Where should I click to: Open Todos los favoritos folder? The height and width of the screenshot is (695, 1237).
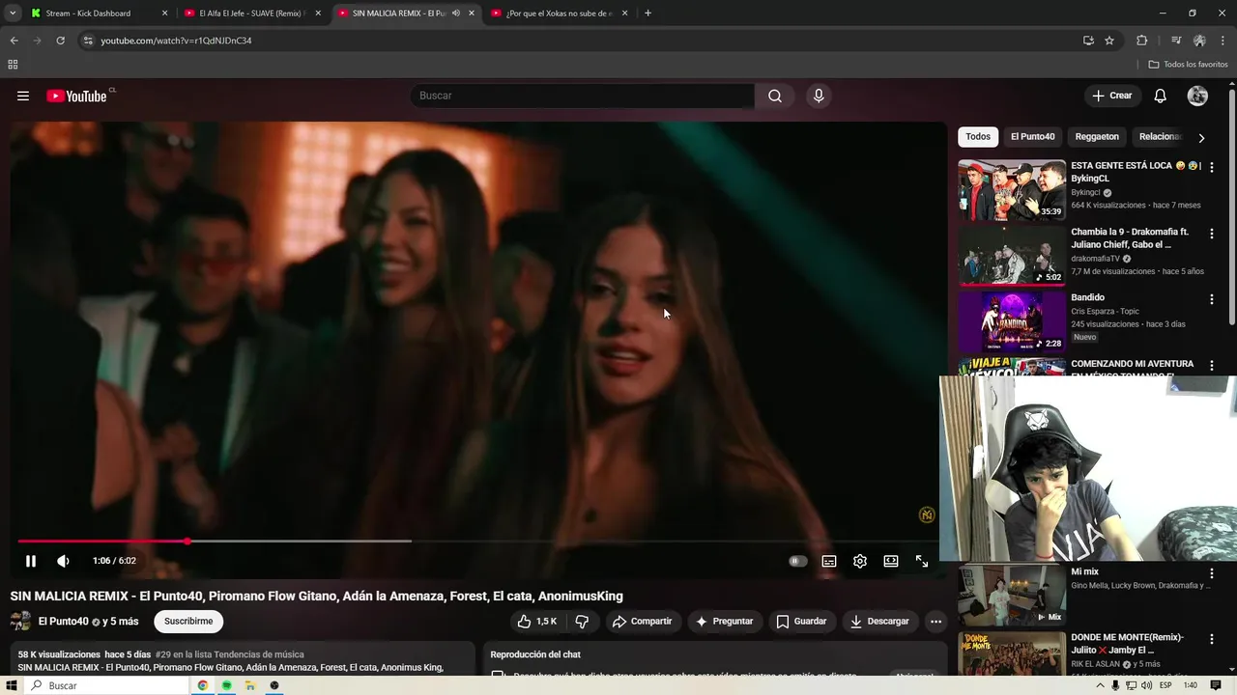click(x=1188, y=65)
